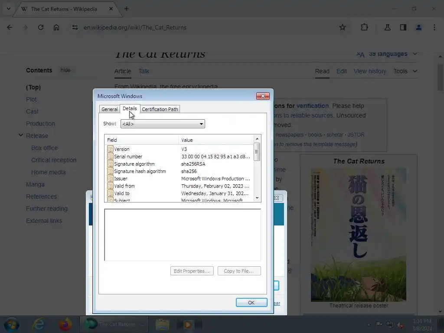The width and height of the screenshot is (444, 333).
Task: Confirm the certificate dialog with OK
Action: (251, 302)
